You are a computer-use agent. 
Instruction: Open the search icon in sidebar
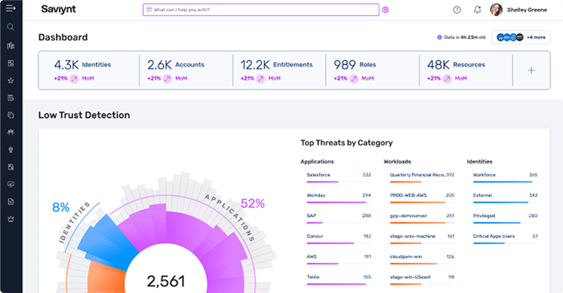point(11,27)
